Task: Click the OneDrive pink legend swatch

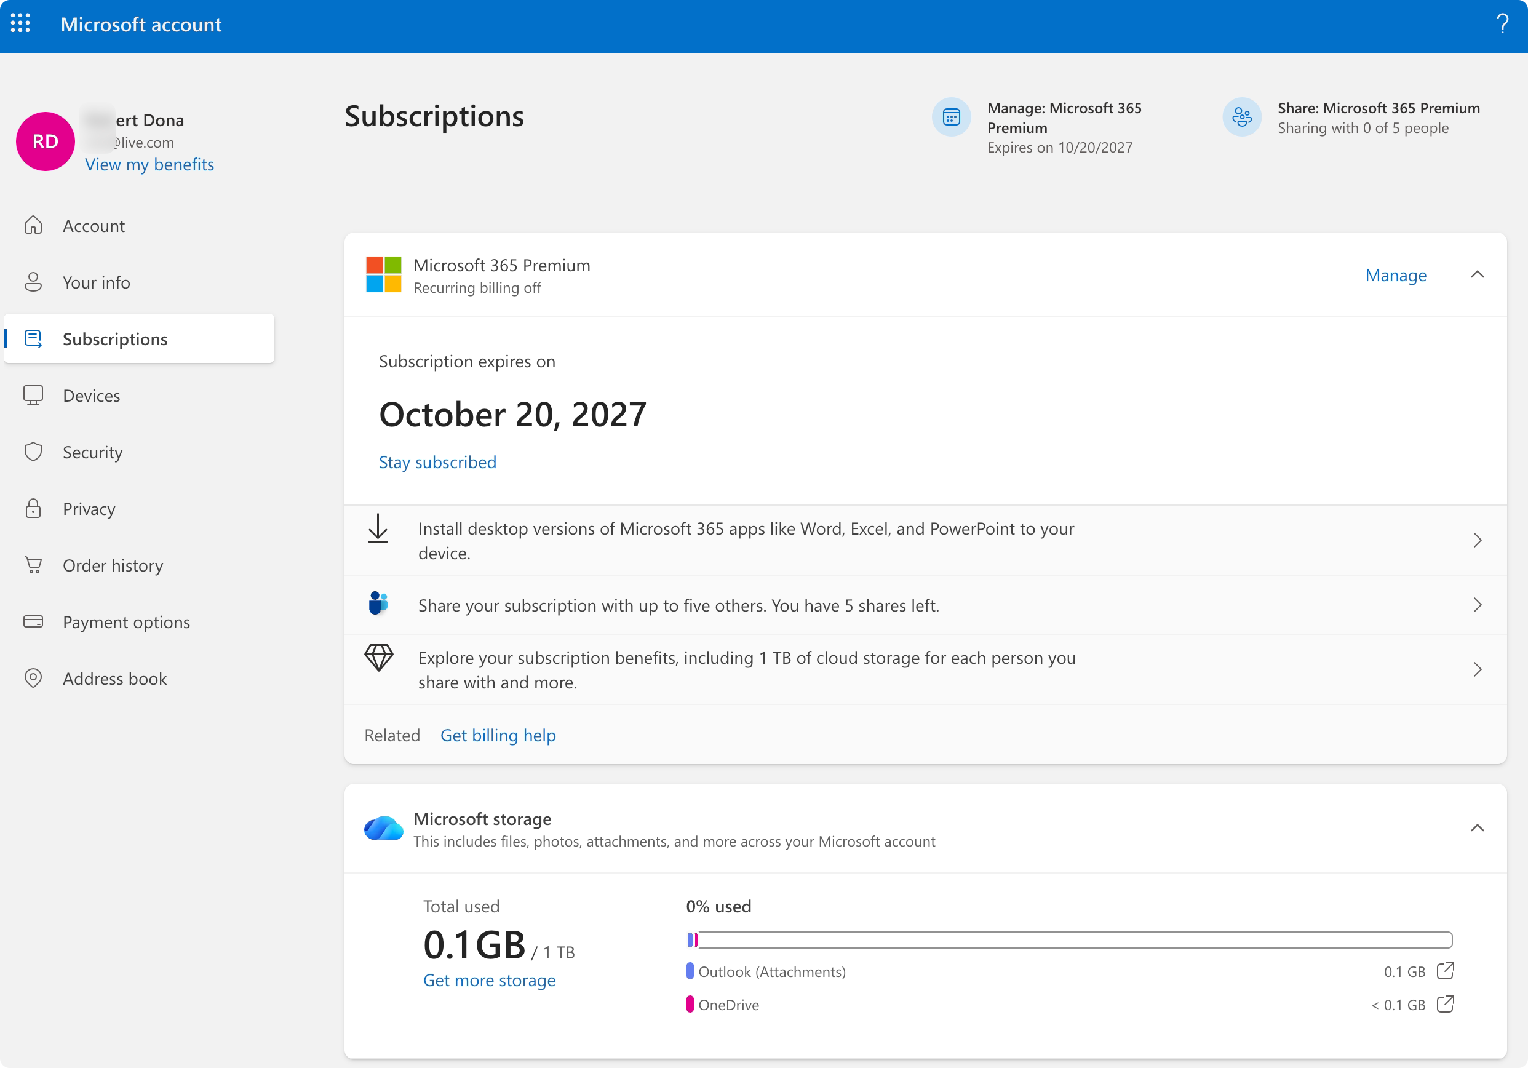Action: point(690,1004)
